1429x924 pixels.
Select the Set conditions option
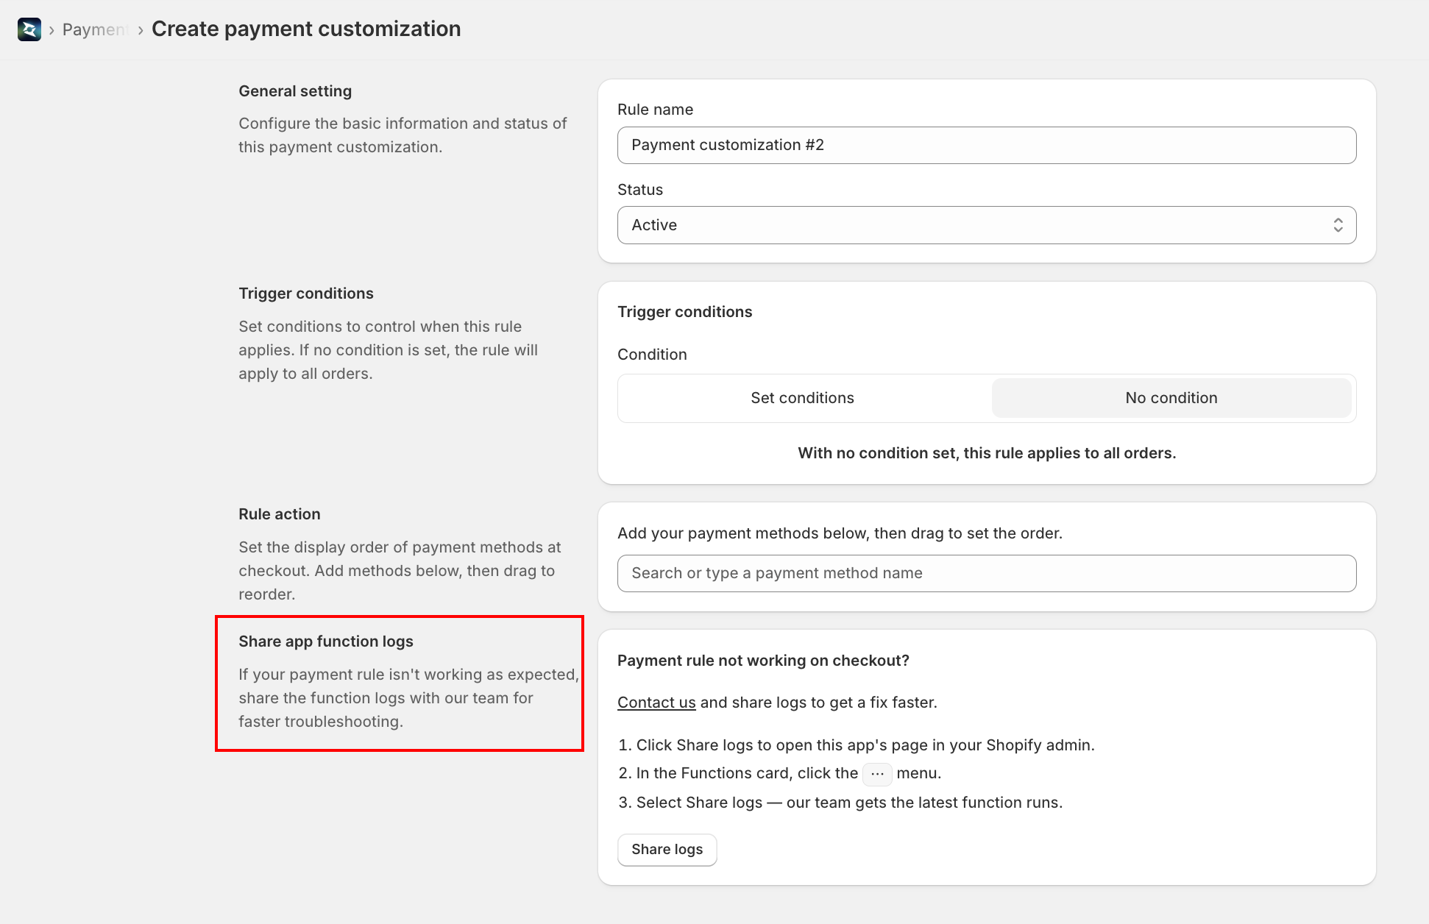pos(802,398)
